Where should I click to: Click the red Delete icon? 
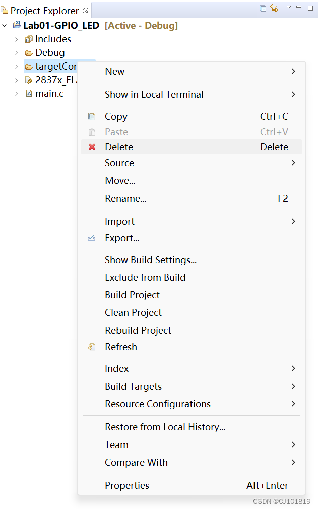pos(92,147)
